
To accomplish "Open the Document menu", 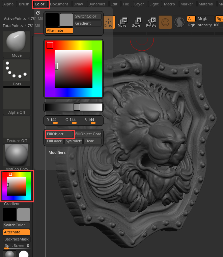I will [59, 4].
